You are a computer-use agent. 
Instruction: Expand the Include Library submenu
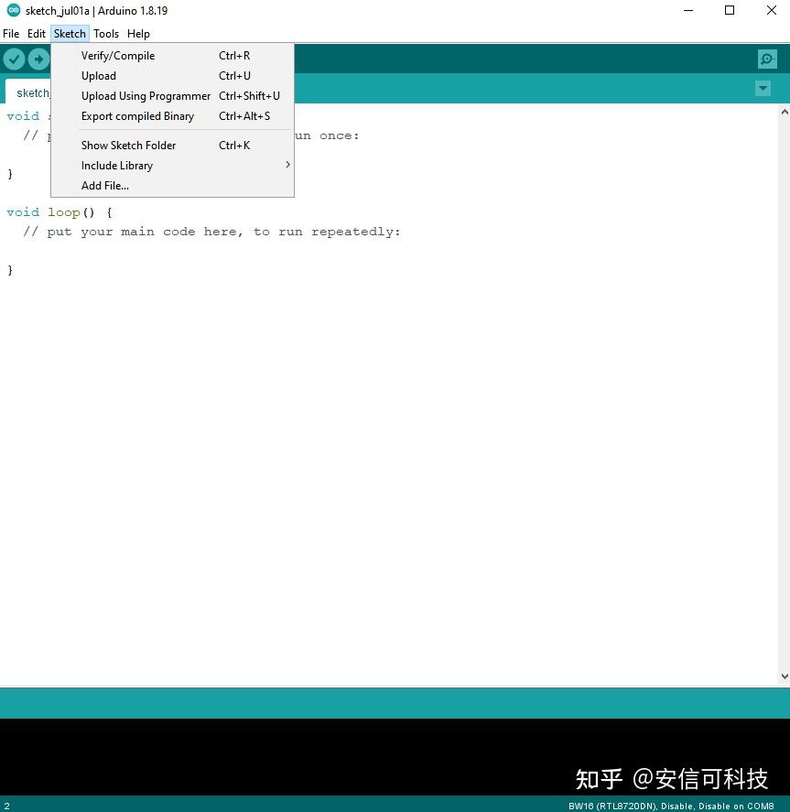(117, 166)
